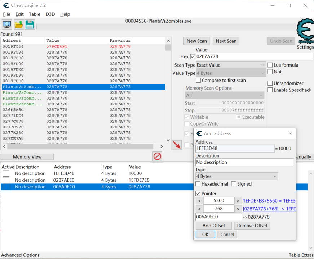The width and height of the screenshot is (314, 259).
Task: Open Advanced Options
Action: [x=21, y=255]
